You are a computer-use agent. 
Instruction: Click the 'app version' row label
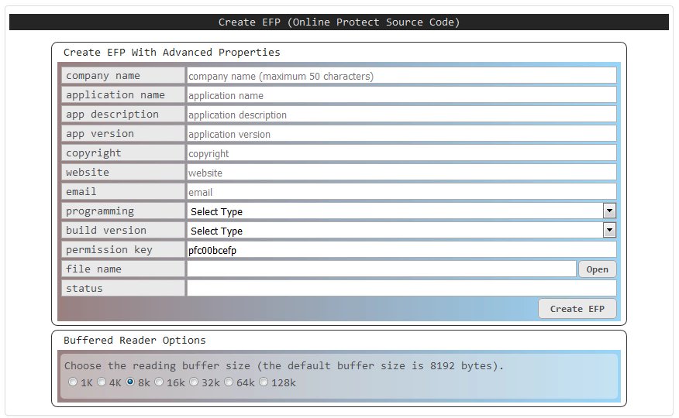click(x=123, y=134)
